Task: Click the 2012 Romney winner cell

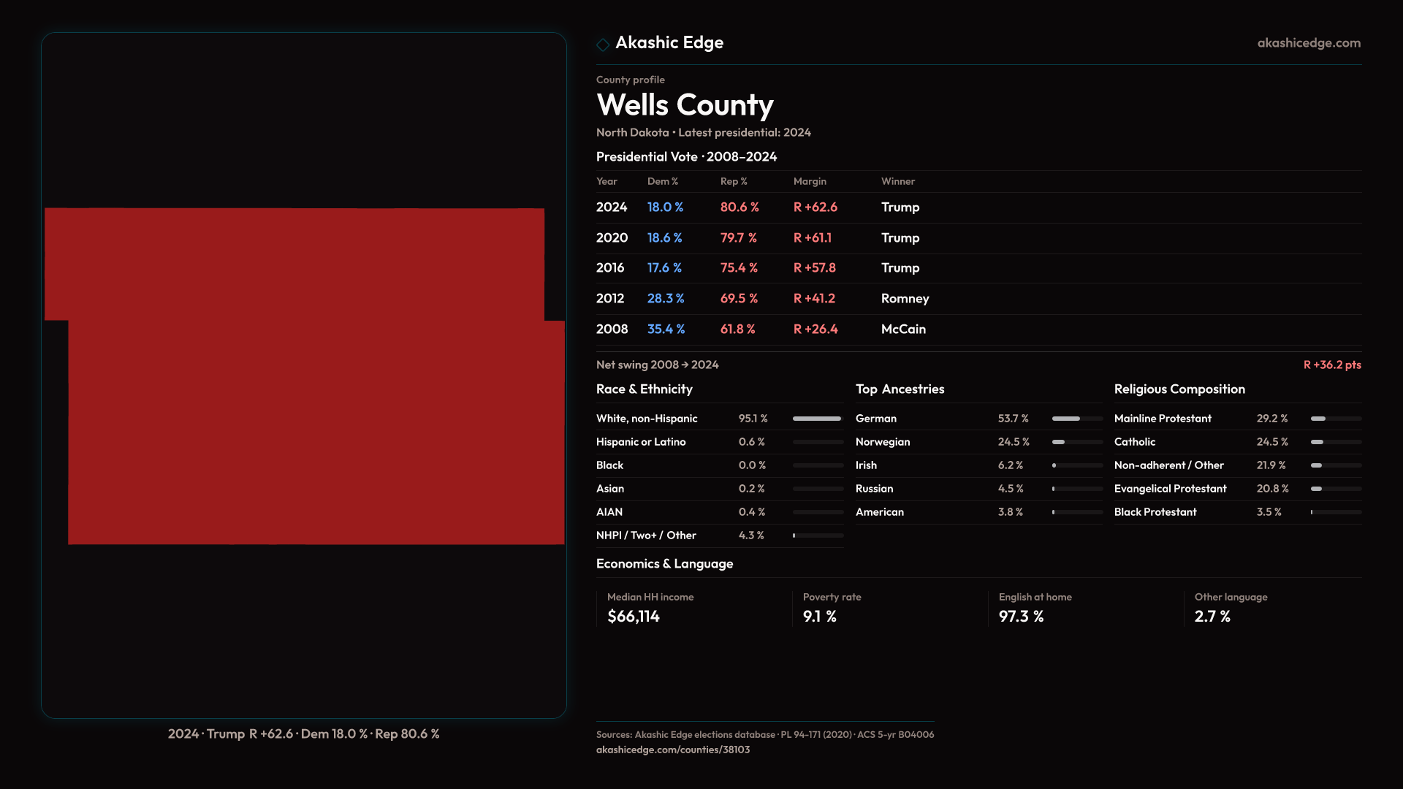Action: point(905,299)
